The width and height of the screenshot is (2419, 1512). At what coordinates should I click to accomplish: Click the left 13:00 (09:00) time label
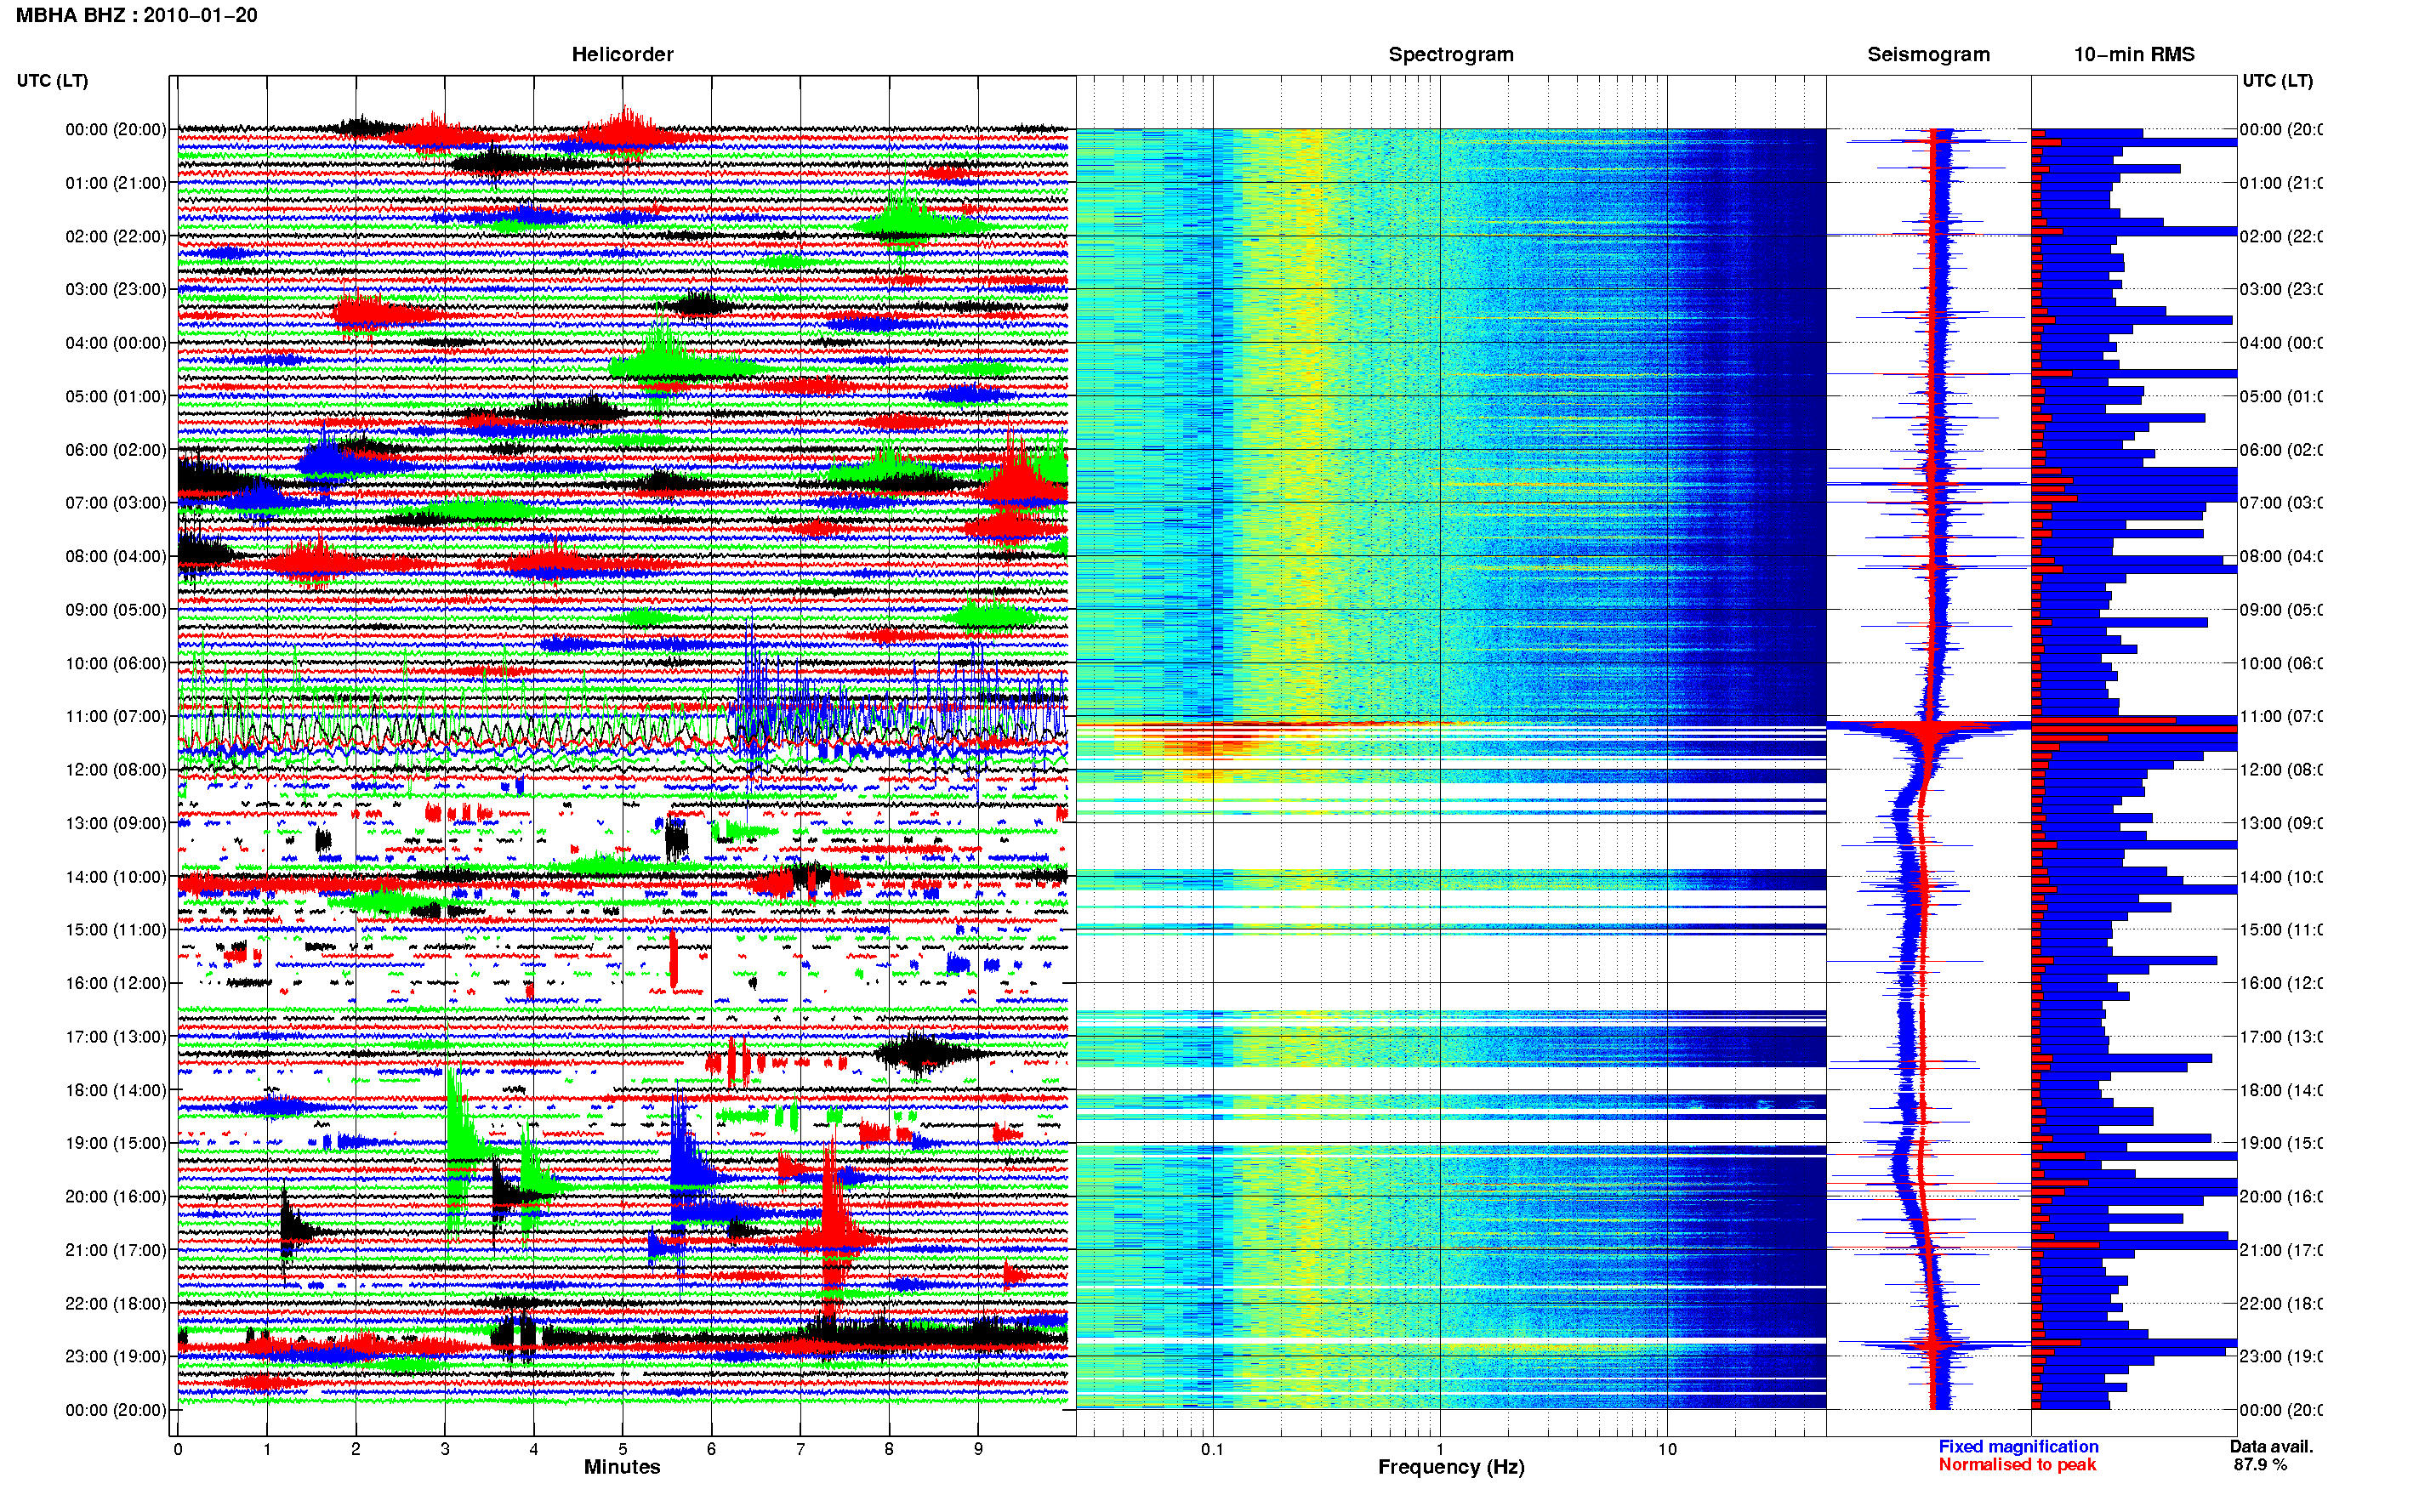[116, 823]
